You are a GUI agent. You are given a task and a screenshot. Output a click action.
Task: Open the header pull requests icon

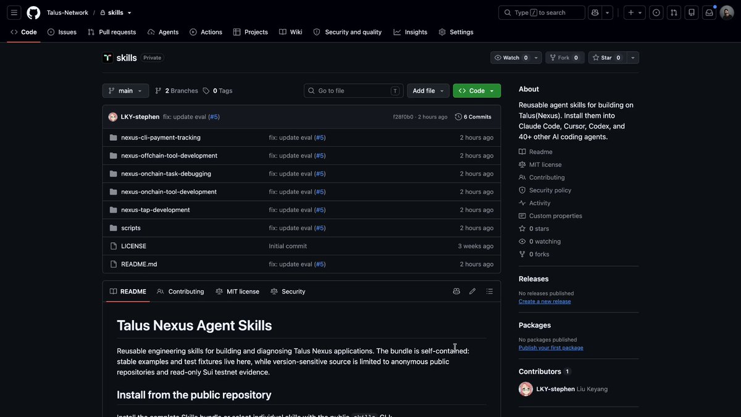pyautogui.click(x=674, y=12)
